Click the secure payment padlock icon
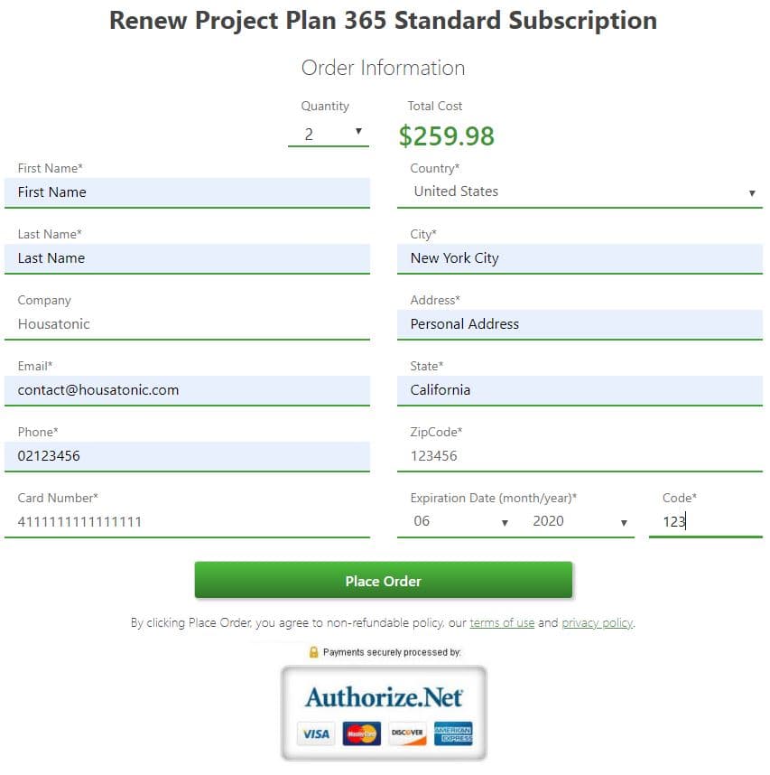Image resolution: width=770 pixels, height=775 pixels. (x=314, y=651)
